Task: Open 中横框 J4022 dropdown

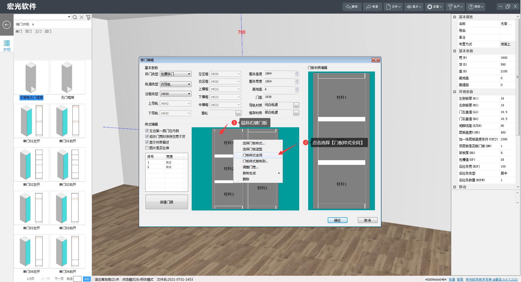Action: point(225,105)
